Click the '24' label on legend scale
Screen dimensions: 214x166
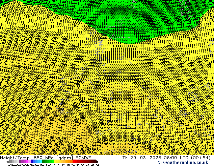click(x=73, y=165)
